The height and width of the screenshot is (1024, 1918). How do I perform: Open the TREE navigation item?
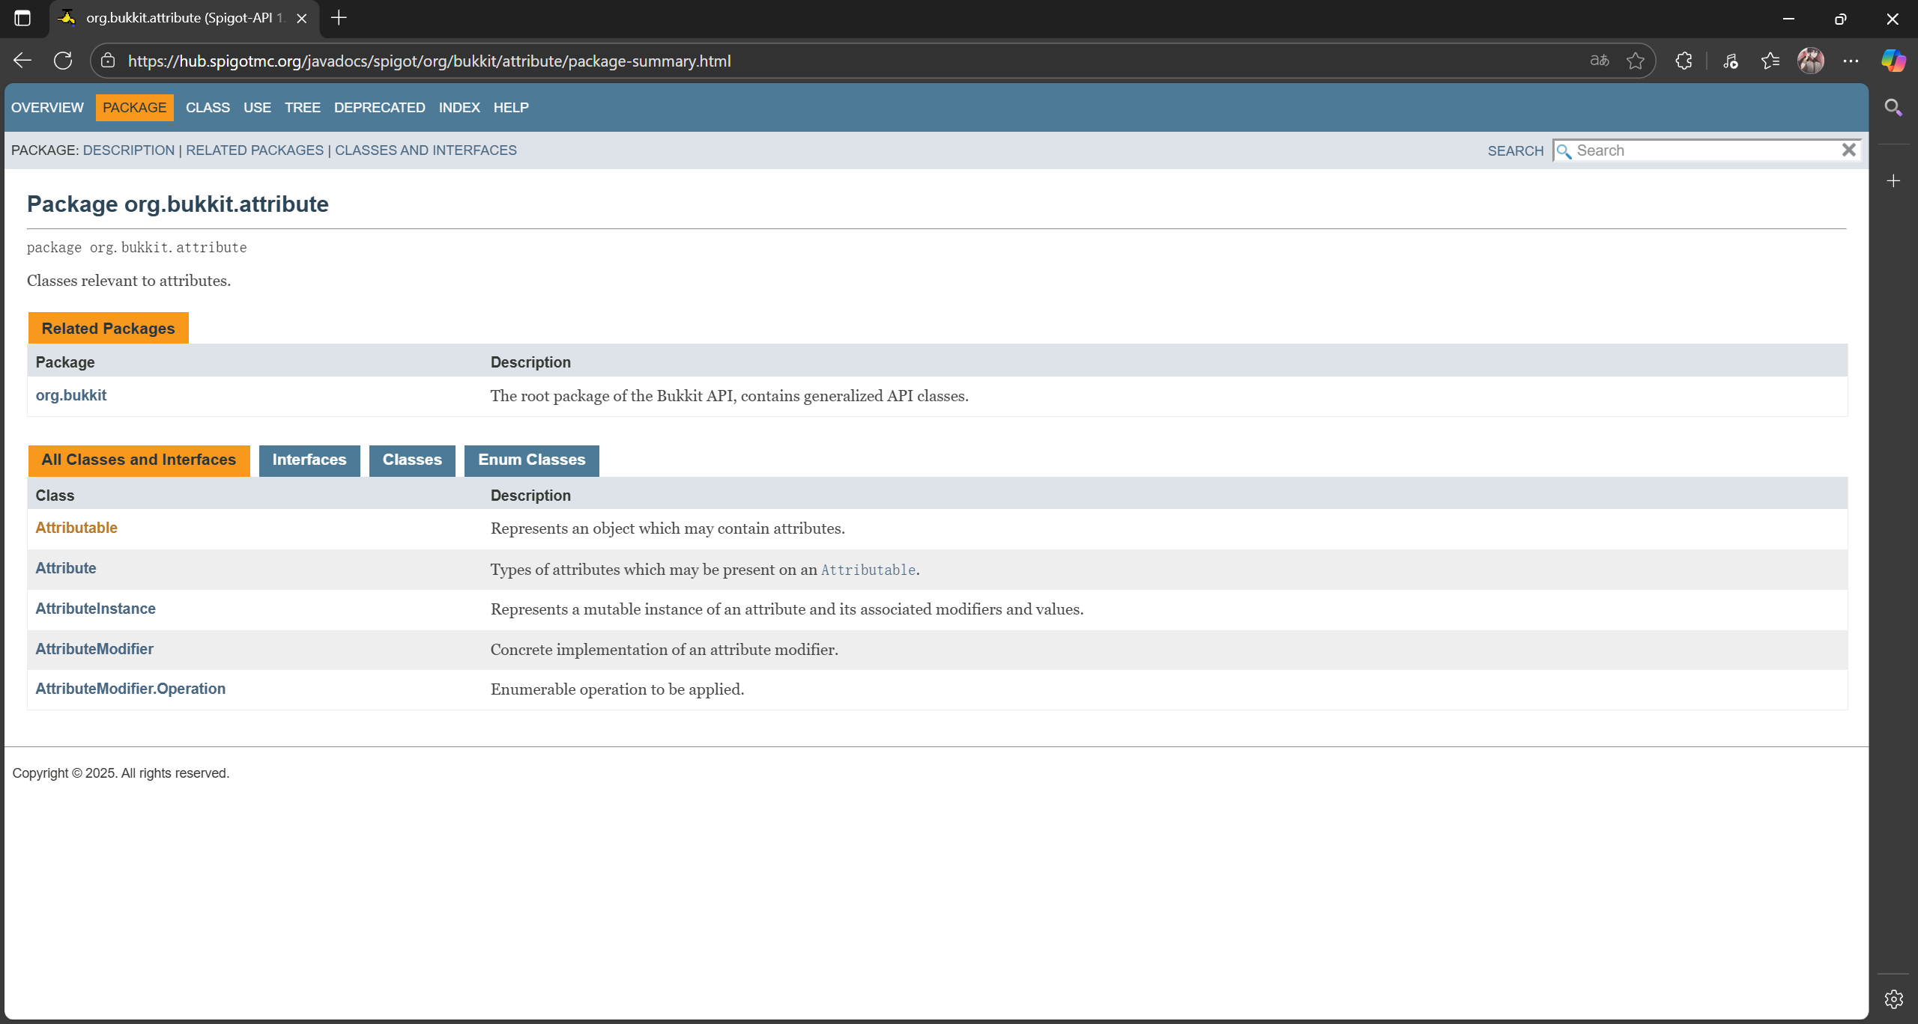[302, 107]
